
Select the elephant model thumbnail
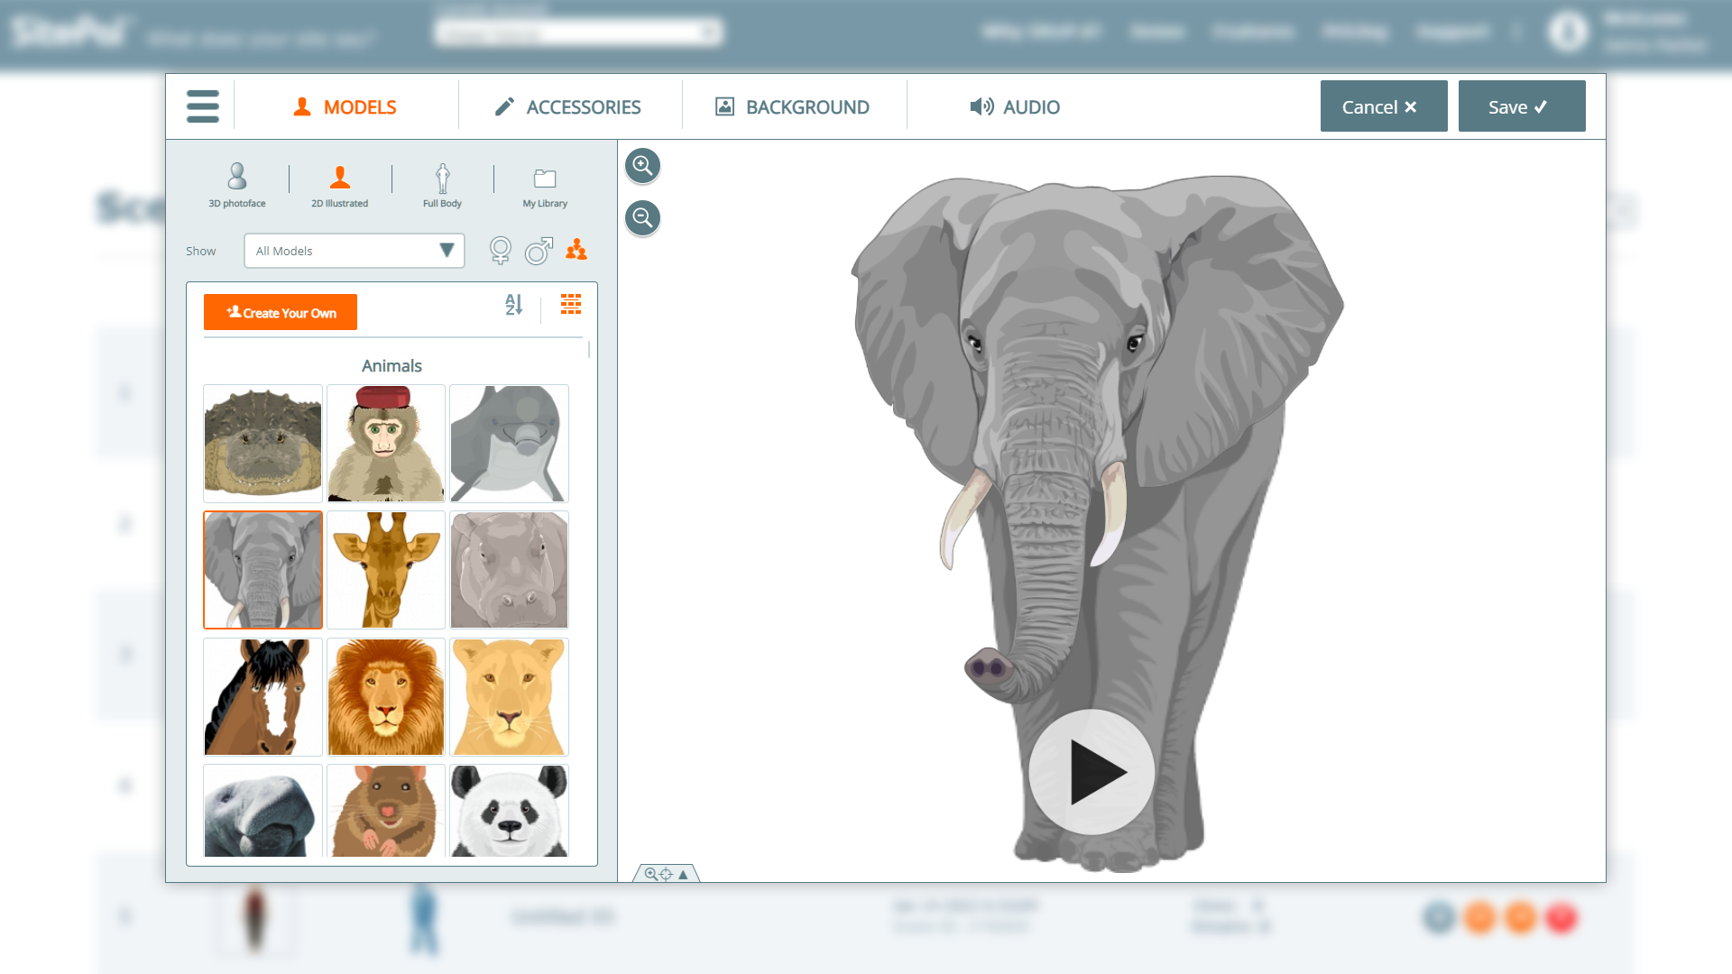(263, 570)
